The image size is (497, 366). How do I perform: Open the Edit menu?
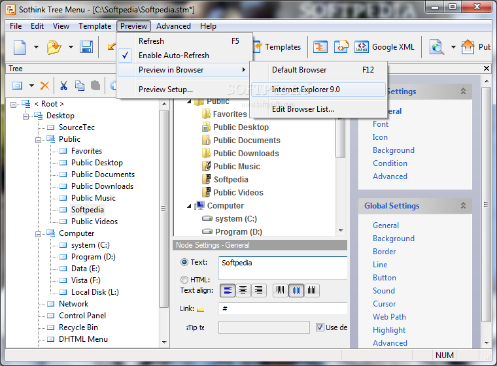point(37,26)
